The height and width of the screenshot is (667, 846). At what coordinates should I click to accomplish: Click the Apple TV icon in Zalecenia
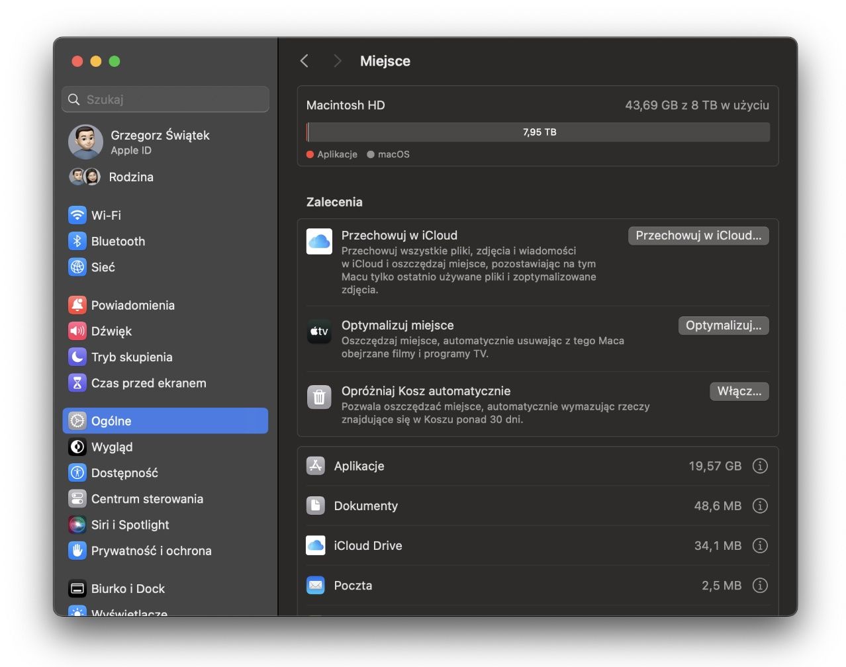coord(319,331)
